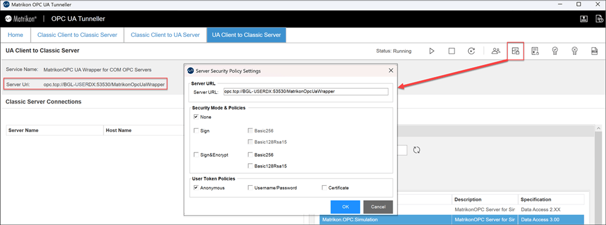Click Status: Running text

[x=393, y=51]
